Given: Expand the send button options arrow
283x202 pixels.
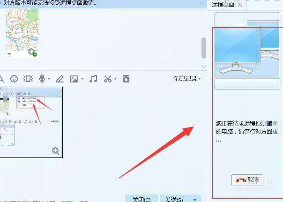Looking at the screenshot, I should click(195, 200).
